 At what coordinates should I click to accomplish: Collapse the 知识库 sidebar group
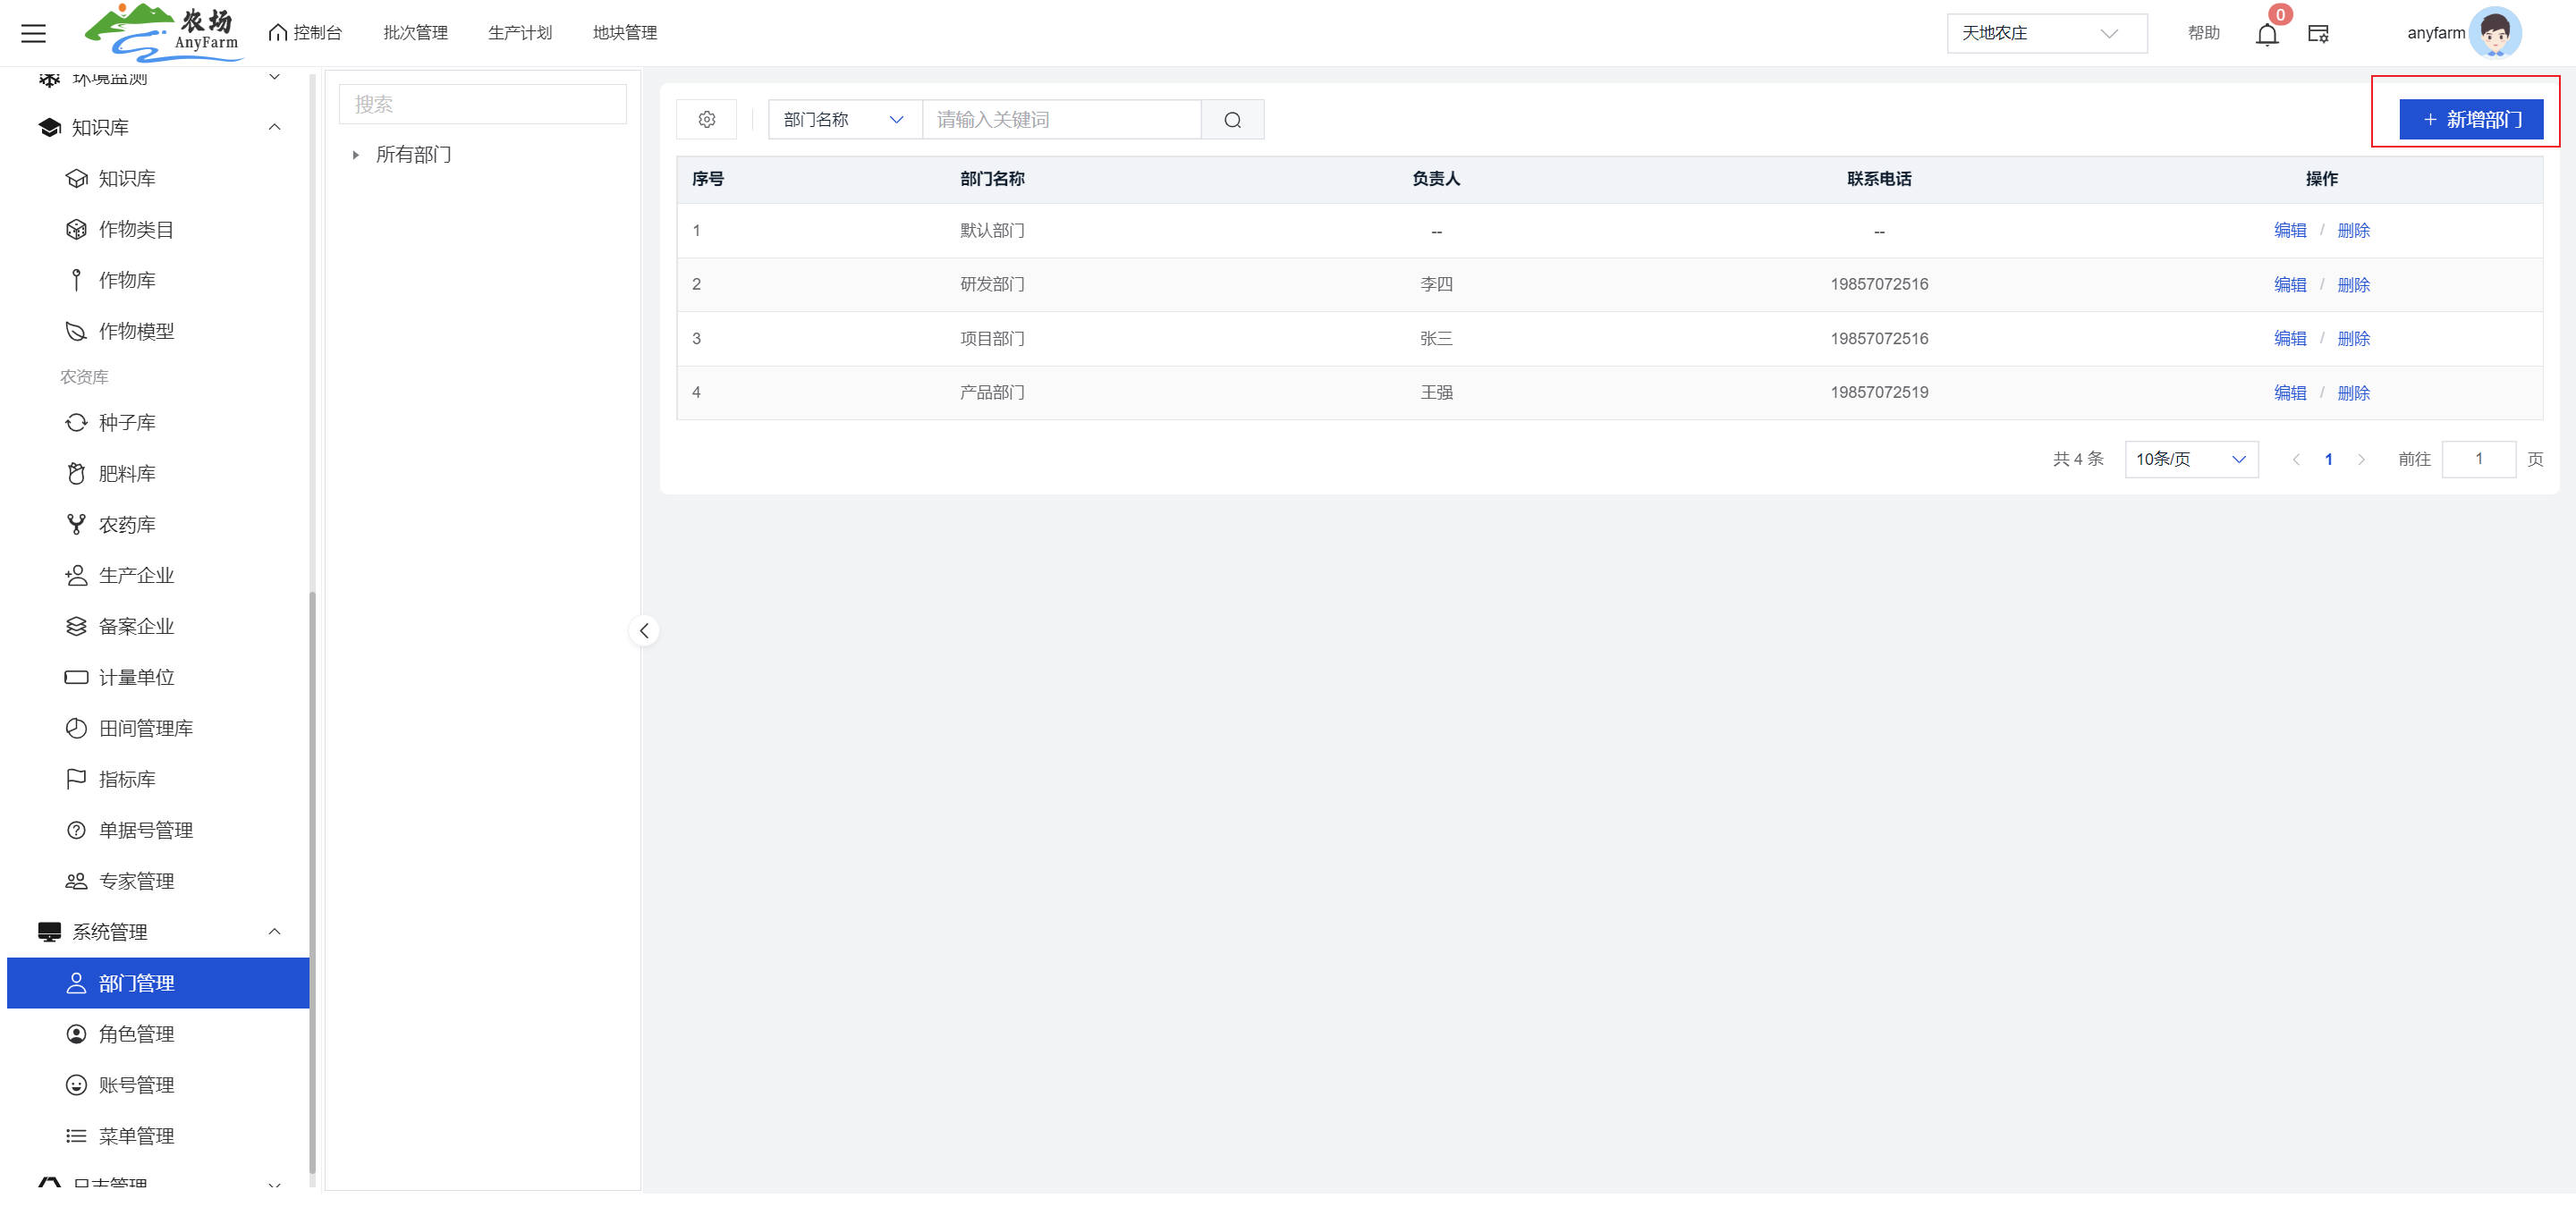[x=274, y=128]
